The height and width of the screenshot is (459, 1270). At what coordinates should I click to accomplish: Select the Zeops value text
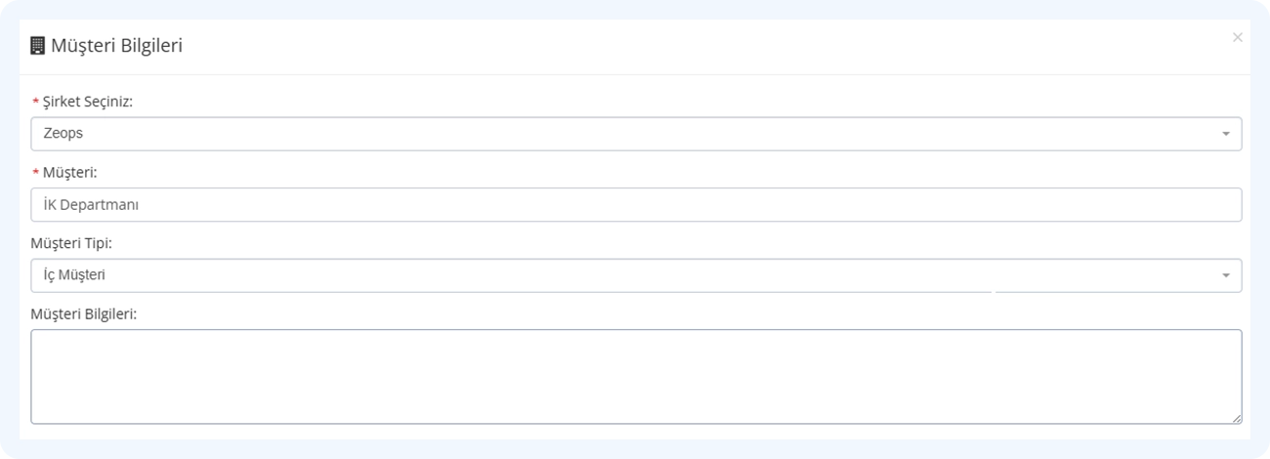[x=63, y=135]
